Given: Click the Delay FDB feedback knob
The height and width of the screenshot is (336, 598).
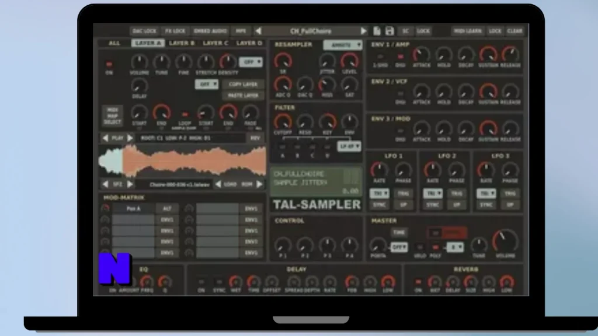Looking at the screenshot, I should click(x=352, y=282).
